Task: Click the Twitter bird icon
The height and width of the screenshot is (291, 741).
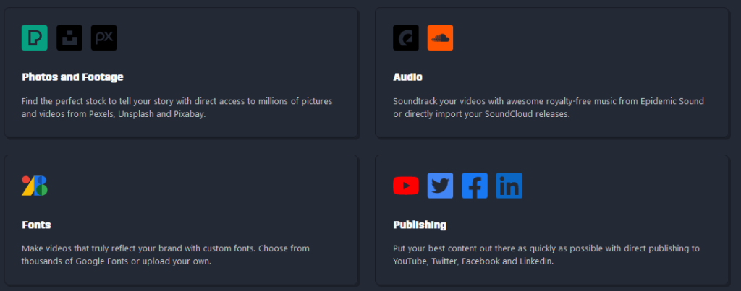Action: (x=441, y=186)
